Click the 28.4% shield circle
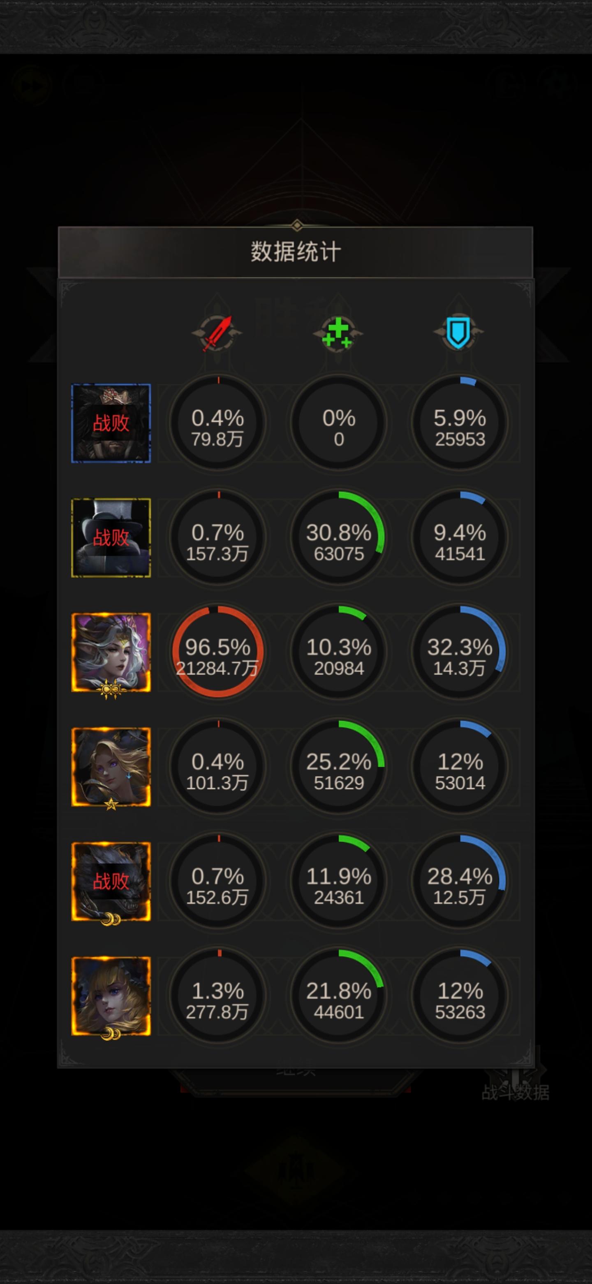This screenshot has width=592, height=1284. click(460, 881)
